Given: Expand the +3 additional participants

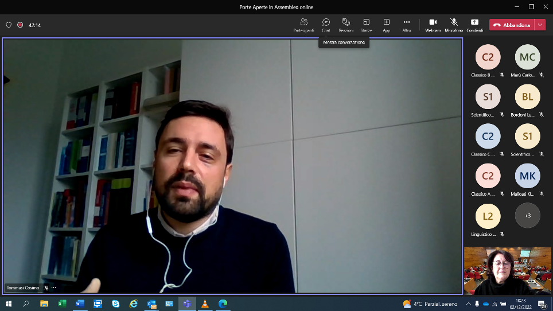Looking at the screenshot, I should tap(527, 215).
